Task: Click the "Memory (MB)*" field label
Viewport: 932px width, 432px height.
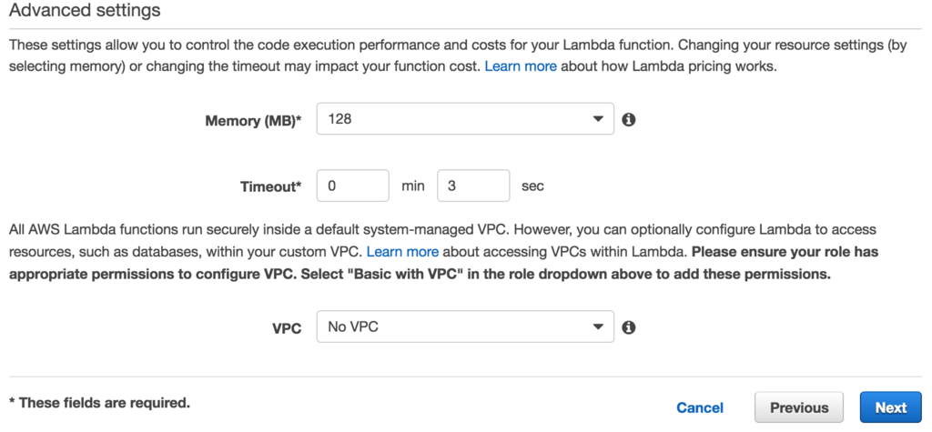Action: (253, 121)
